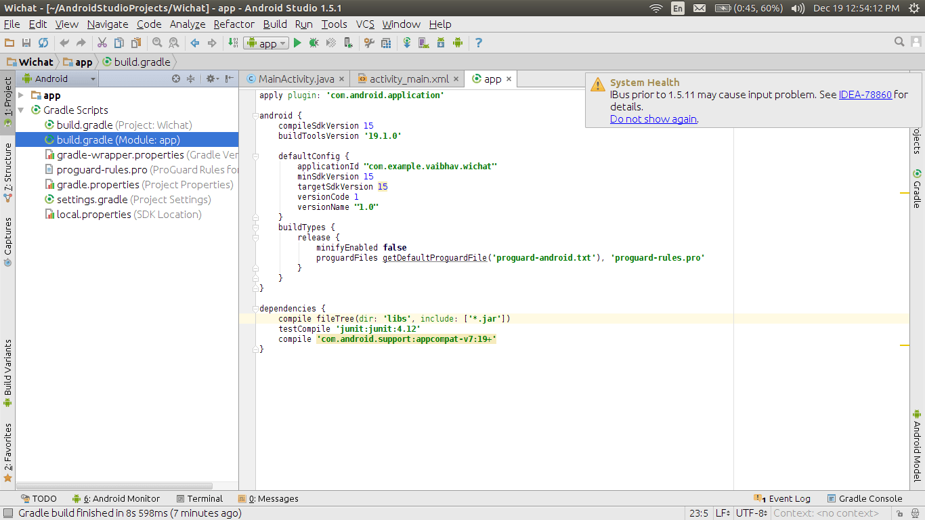Expand the app module tree node
This screenshot has height=520, width=925.
click(22, 95)
